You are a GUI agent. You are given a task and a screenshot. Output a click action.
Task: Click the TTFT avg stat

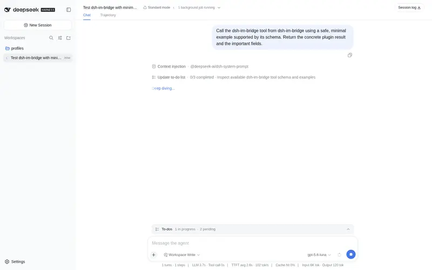click(x=249, y=265)
